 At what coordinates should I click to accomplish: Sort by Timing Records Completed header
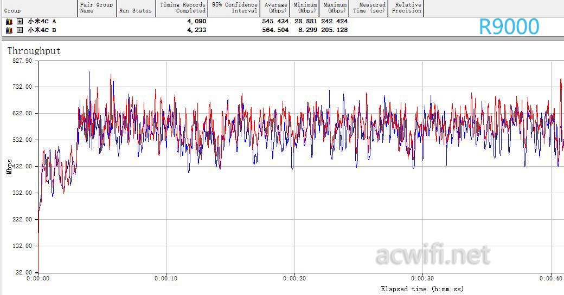183,8
